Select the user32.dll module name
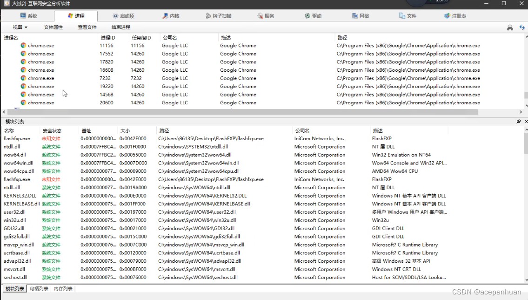 [x=14, y=212]
